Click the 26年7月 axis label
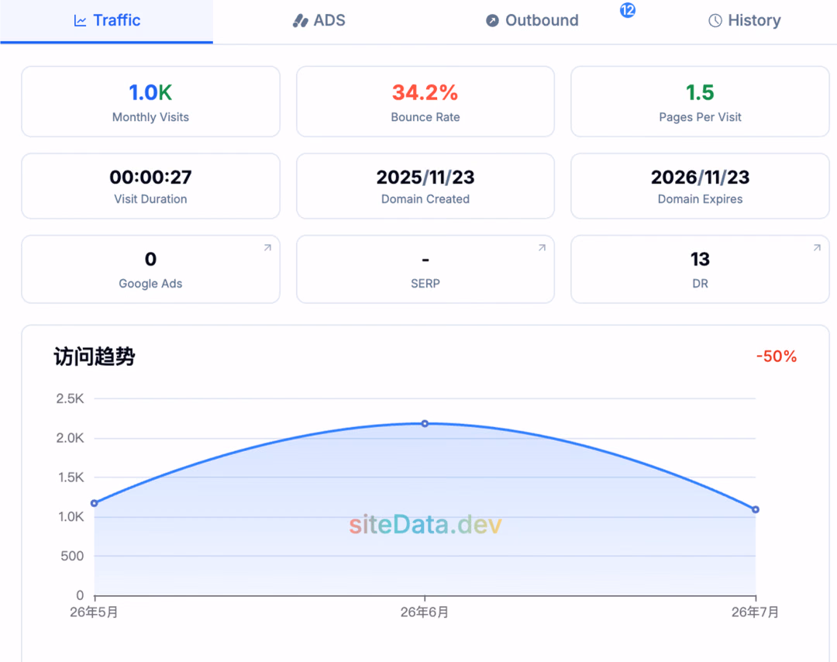 coord(755,612)
